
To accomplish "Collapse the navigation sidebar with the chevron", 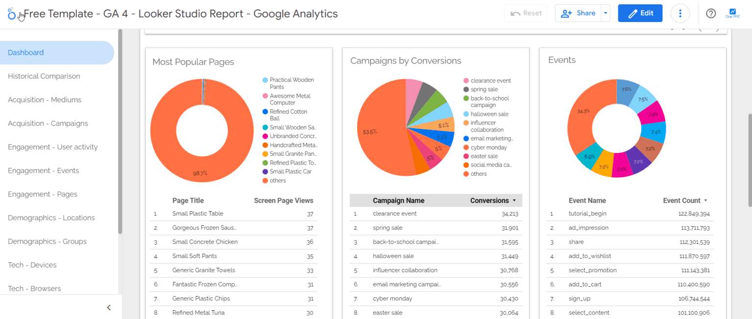I will [x=109, y=308].
